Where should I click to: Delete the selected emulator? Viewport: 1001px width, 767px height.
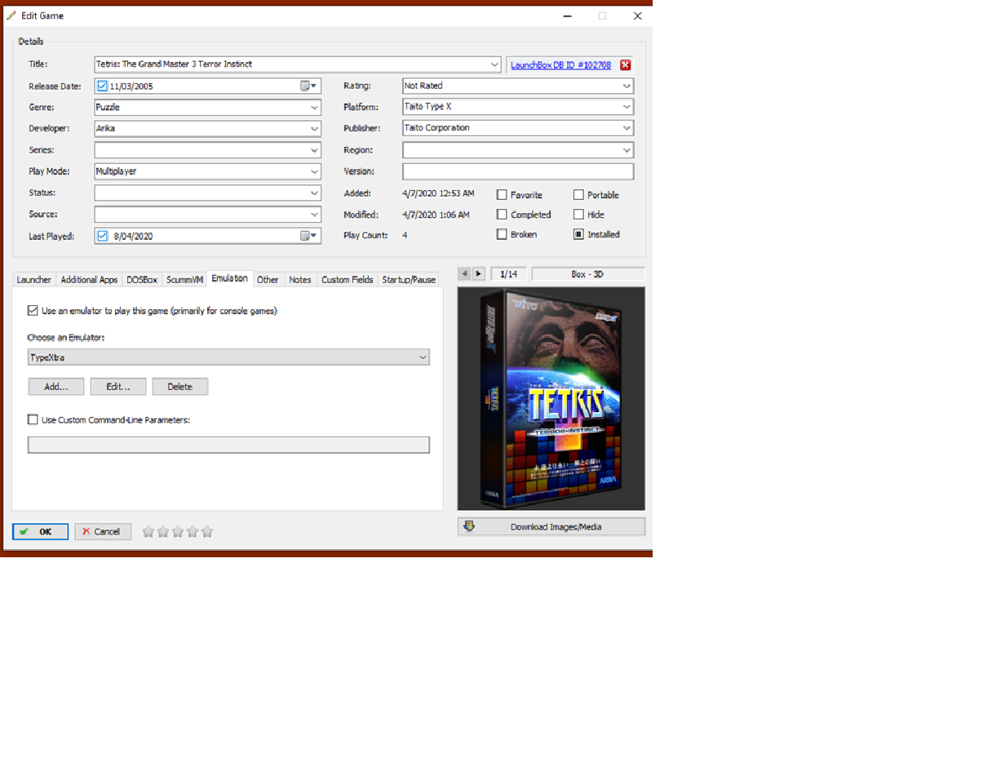[x=180, y=387]
